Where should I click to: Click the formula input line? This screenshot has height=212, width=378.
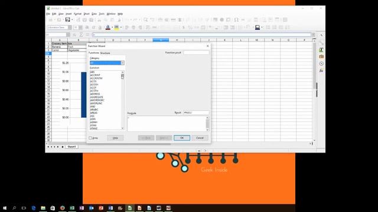tap(202, 35)
